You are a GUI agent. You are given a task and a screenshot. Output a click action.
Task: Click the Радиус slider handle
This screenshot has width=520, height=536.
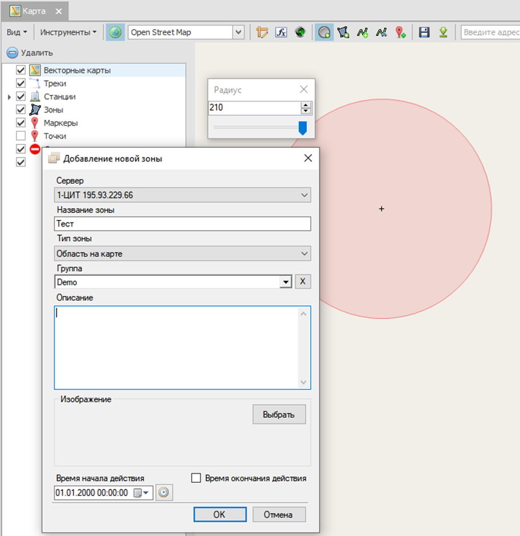303,128
